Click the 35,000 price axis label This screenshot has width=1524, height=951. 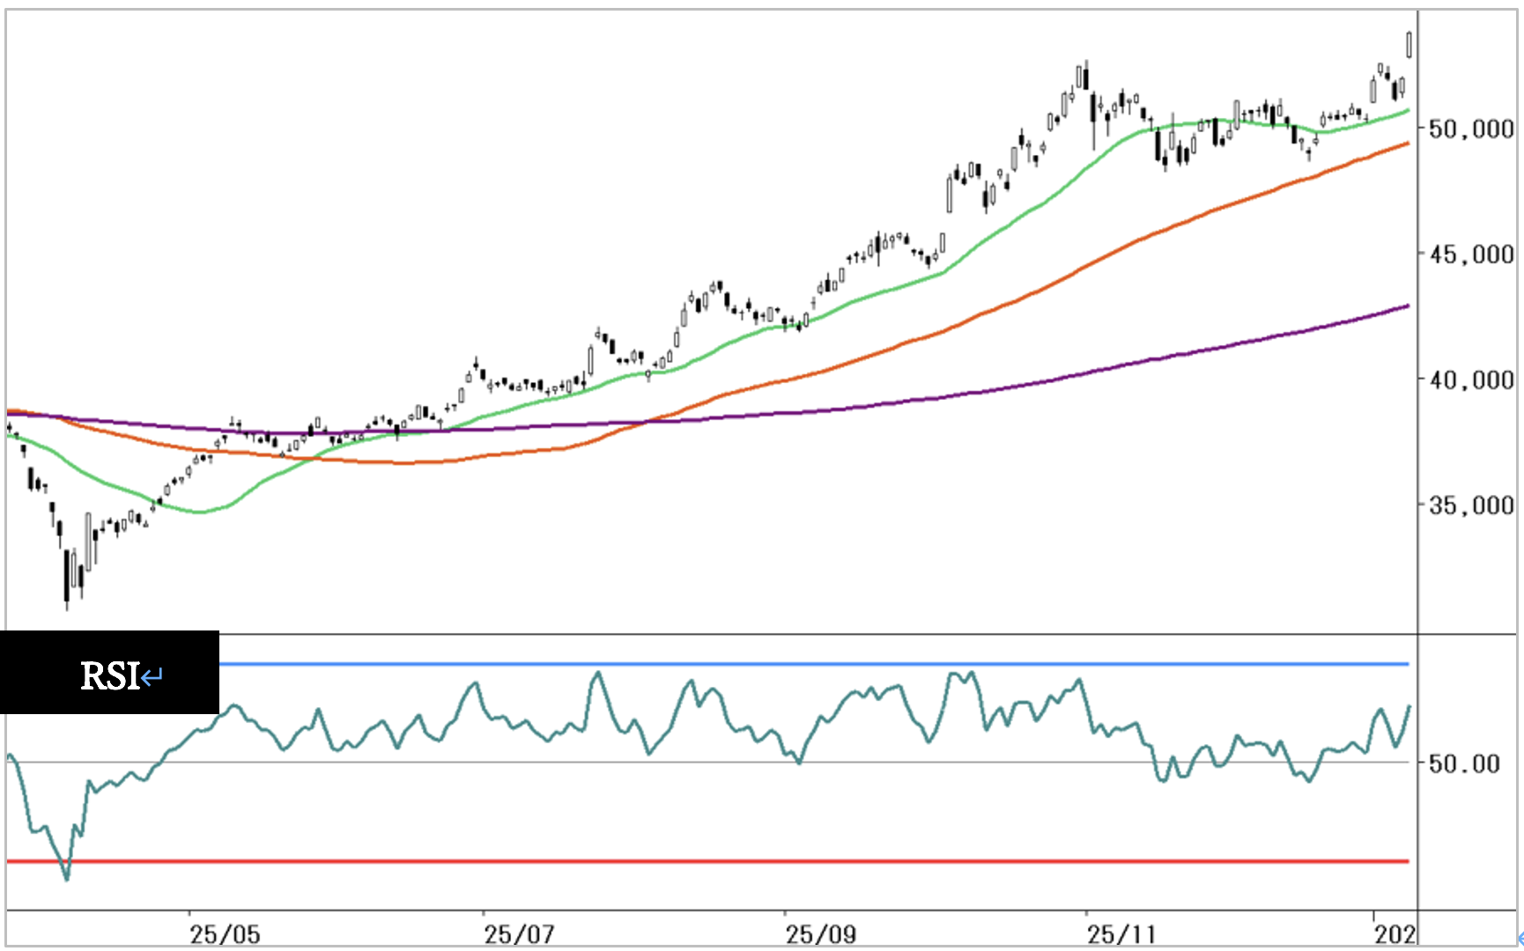click(x=1470, y=505)
